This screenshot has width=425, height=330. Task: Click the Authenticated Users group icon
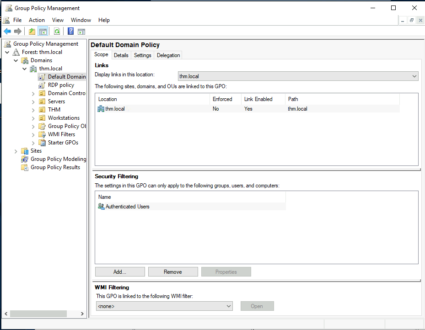(101, 207)
